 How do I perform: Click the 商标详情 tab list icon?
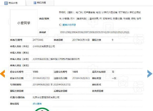[x=6, y=3]
